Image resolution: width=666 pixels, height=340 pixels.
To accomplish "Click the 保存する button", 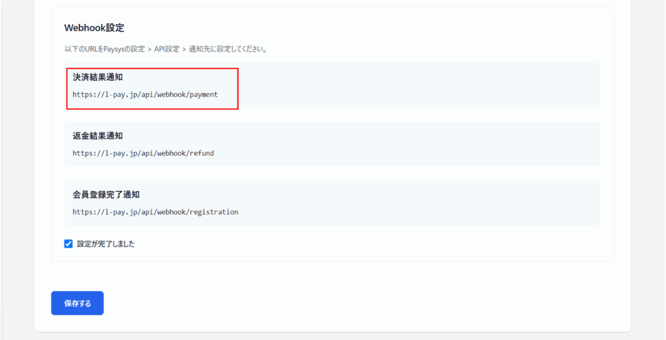I will (x=77, y=303).
